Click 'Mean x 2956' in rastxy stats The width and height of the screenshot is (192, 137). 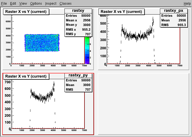[78, 20]
